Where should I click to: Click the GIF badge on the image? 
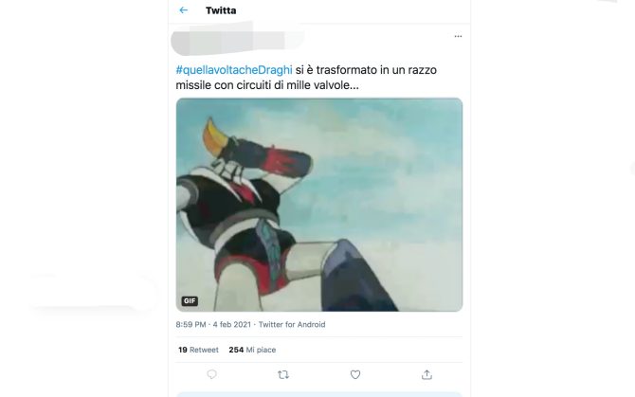click(190, 300)
